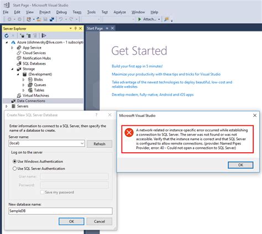Click the New database name field
The height and width of the screenshot is (234, 262).
pos(60,211)
